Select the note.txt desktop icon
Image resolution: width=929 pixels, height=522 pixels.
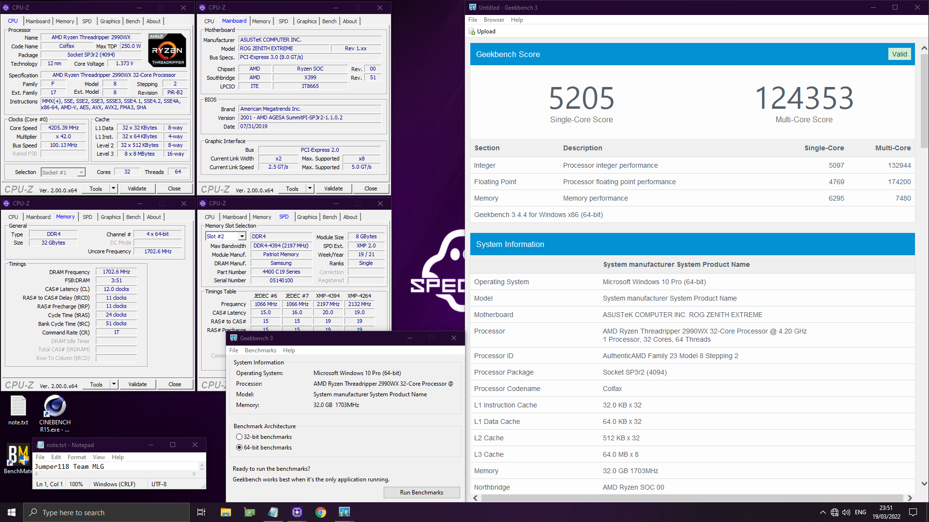18,410
